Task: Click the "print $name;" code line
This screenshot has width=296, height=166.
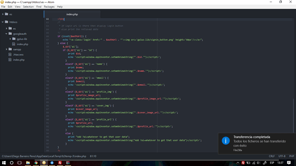Action: click(x=76, y=67)
